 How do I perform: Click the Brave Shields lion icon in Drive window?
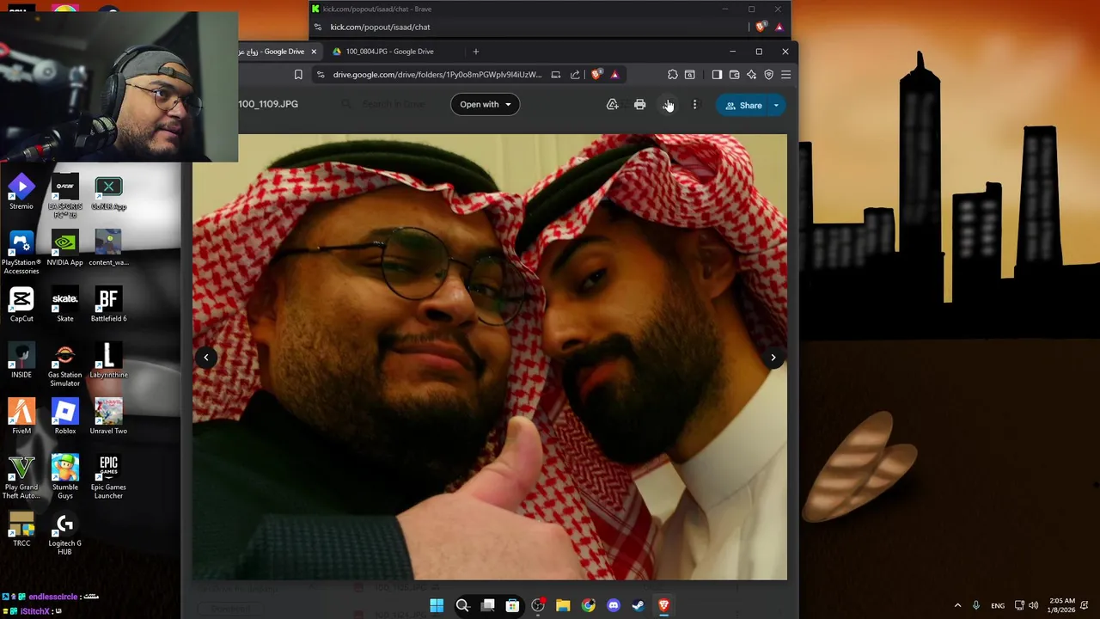pyautogui.click(x=597, y=75)
